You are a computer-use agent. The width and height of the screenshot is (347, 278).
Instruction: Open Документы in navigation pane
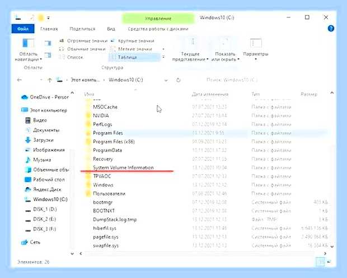click(43, 130)
